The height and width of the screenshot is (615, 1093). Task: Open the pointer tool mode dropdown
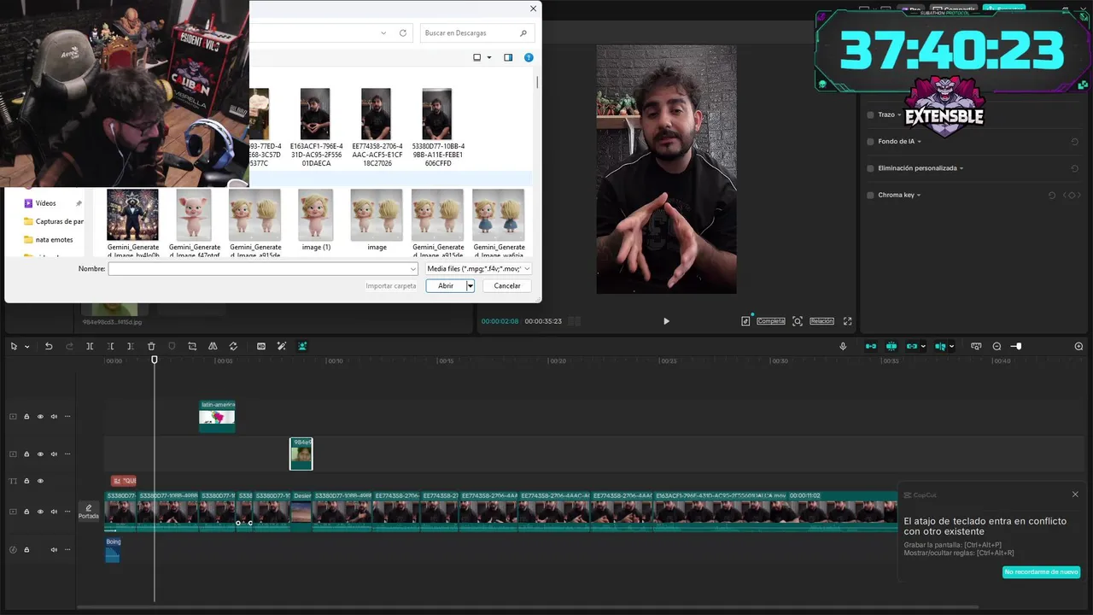[26, 347]
